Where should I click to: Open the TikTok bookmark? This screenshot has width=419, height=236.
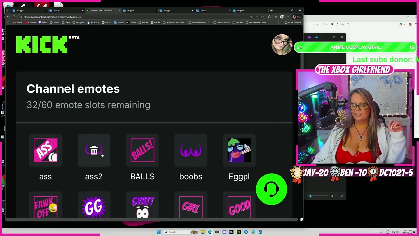pyautogui.click(x=131, y=22)
